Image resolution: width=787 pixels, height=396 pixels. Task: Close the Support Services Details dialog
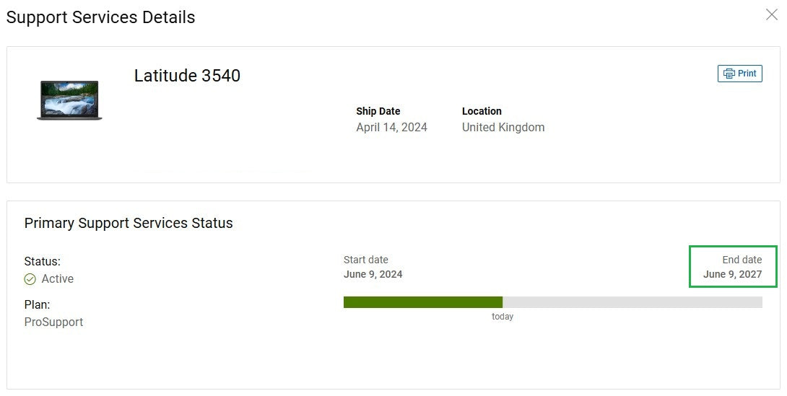[771, 14]
